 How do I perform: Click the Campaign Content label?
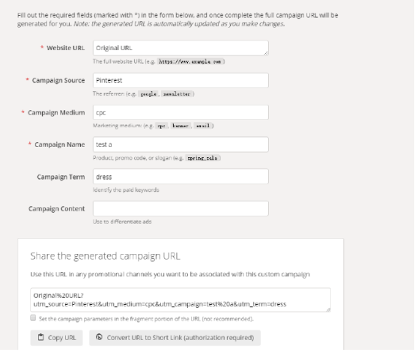(57, 209)
